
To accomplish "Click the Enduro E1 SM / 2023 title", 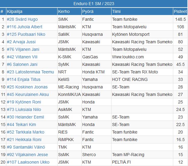I will [x=94, y=4].
